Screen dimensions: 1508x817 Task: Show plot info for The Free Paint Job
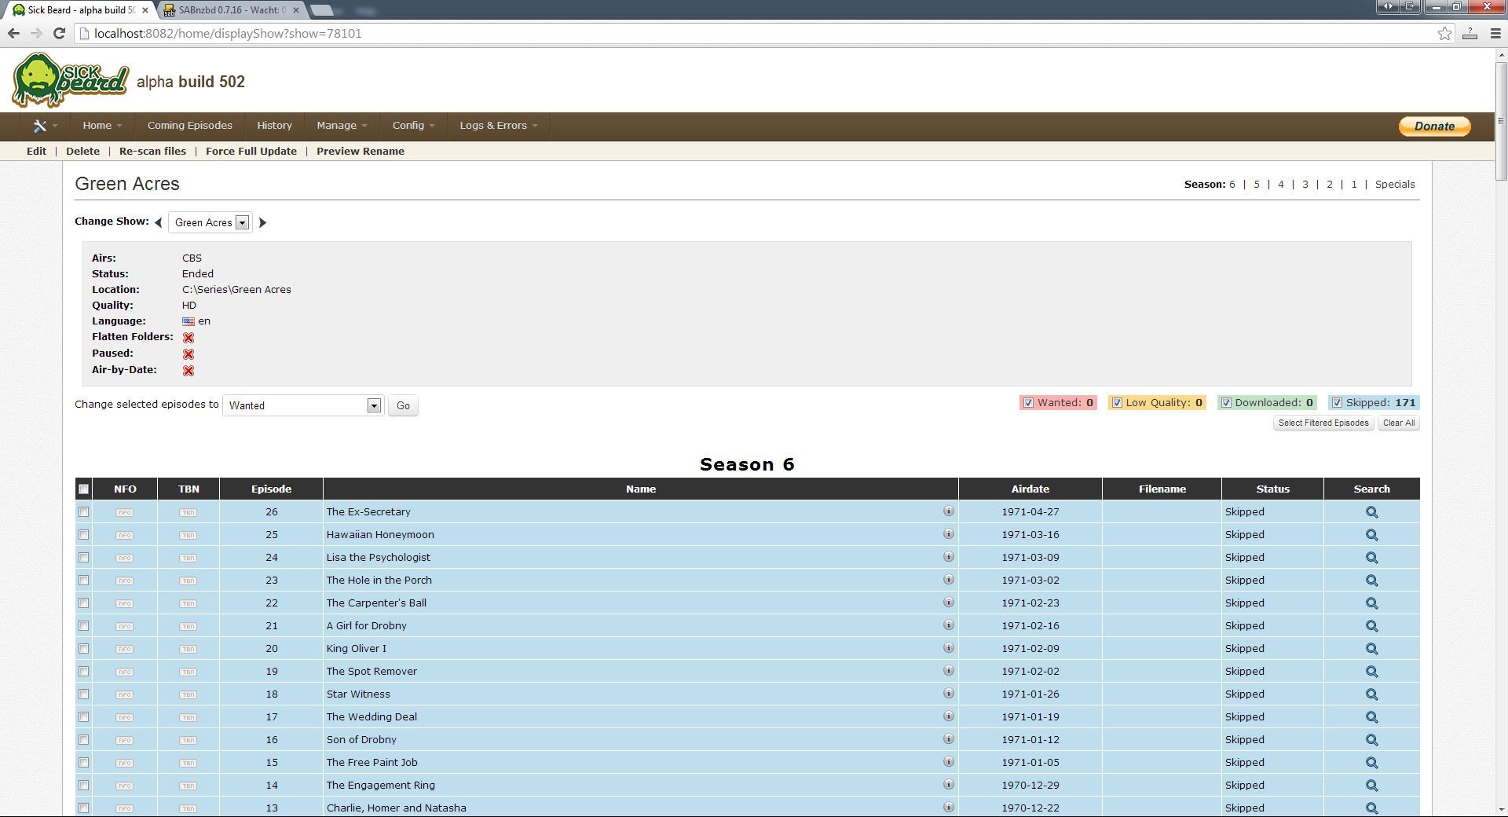(x=948, y=762)
